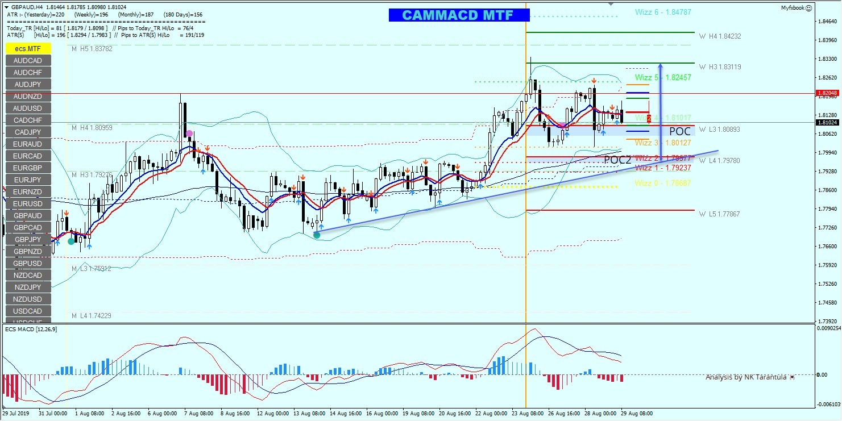Select the POC label text
Screen dimensions: 842x421
pyautogui.click(x=680, y=132)
